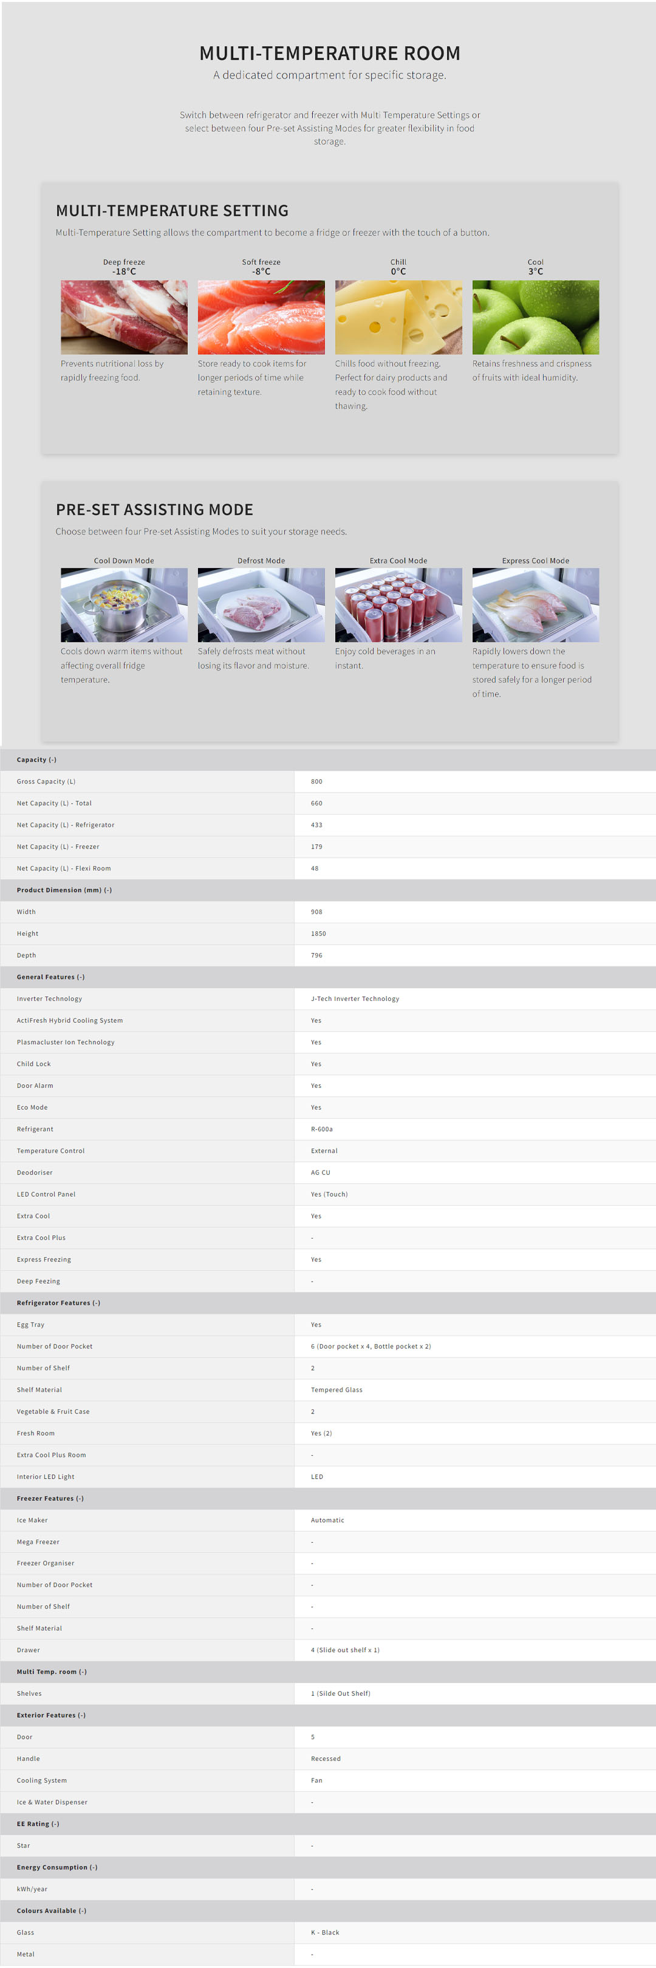Viewport: 656px width, 1968px height.
Task: Click the Express Cool Mode fish image
Action: tap(535, 604)
